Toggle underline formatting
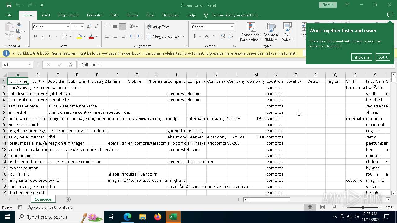 pos(50,36)
